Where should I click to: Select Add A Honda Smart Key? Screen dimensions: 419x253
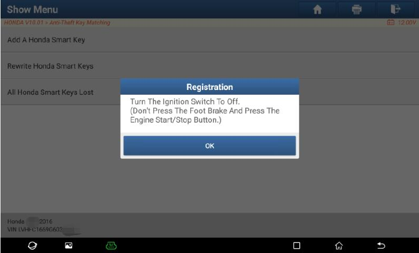[210, 40]
